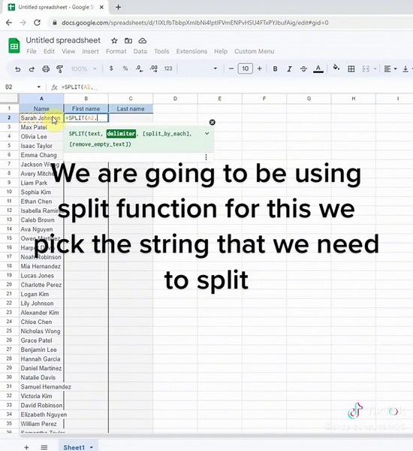
Task: Open the font family dropdown arrow
Action: [215, 68]
